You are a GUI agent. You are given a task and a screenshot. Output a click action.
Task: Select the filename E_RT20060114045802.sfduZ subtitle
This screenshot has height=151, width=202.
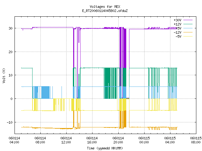[x=105, y=11]
